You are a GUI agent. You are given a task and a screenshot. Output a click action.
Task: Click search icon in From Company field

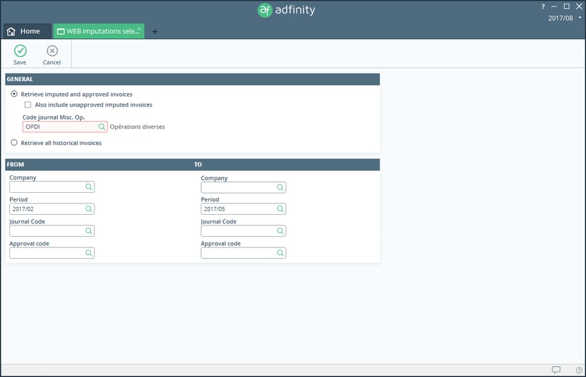point(89,187)
